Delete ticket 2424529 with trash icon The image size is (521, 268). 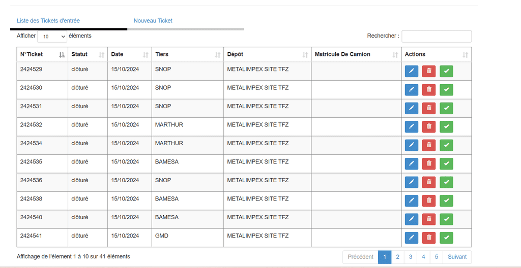pos(429,71)
